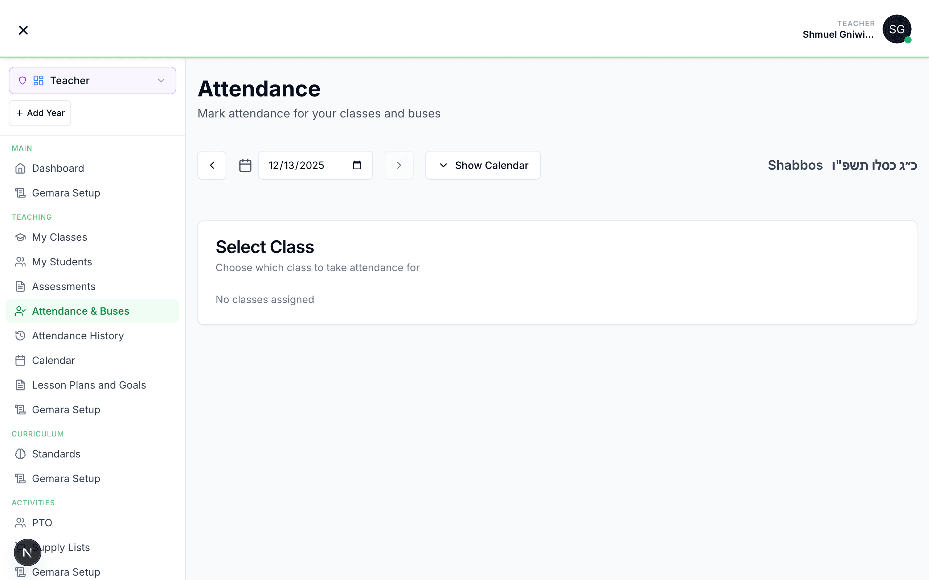This screenshot has width=929, height=580.
Task: Click the Dashboard home icon
Action: 20,169
